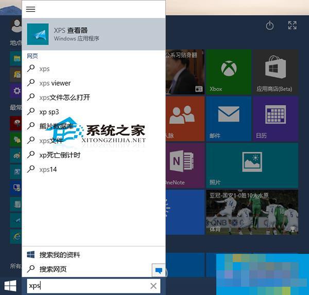Launch XPS 查看器 app result
309x295 pixels.
[94, 34]
